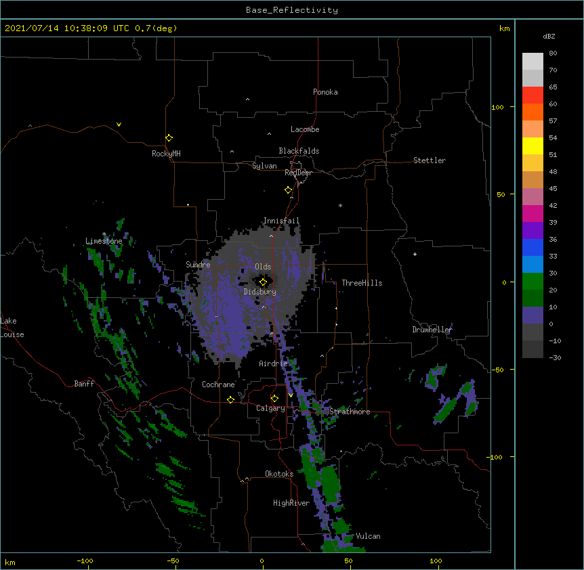The height and width of the screenshot is (570, 584).
Task: Click the Innisfail city label
Action: (281, 221)
